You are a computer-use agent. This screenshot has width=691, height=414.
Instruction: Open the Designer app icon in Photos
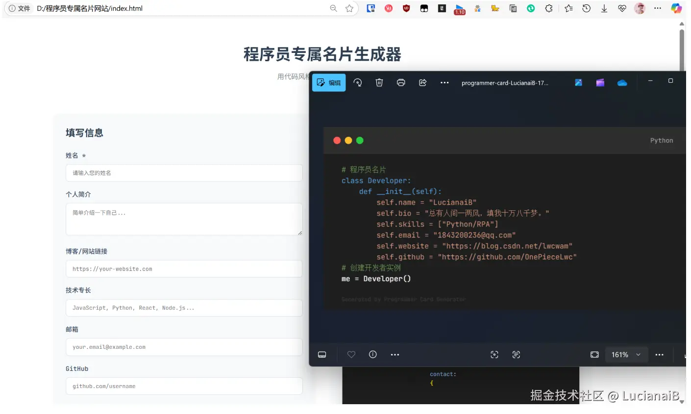[x=579, y=83]
